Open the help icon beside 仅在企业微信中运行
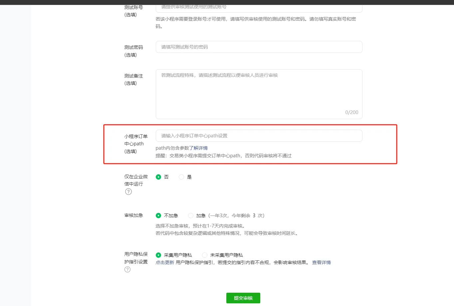This screenshot has width=454, height=306. (x=128, y=192)
